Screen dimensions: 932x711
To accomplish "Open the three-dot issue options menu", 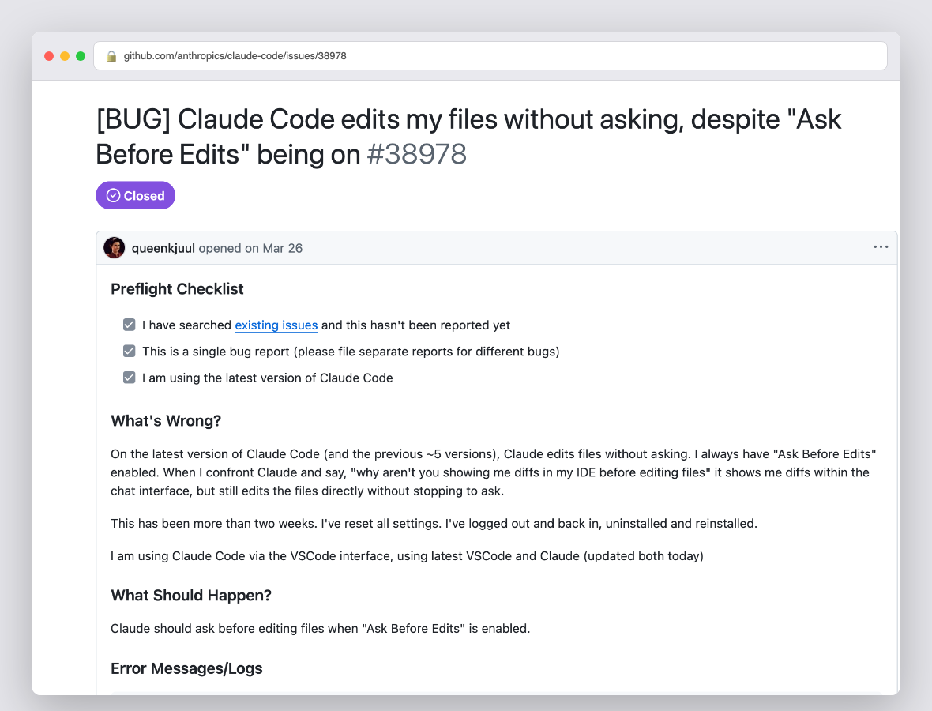I will (881, 247).
